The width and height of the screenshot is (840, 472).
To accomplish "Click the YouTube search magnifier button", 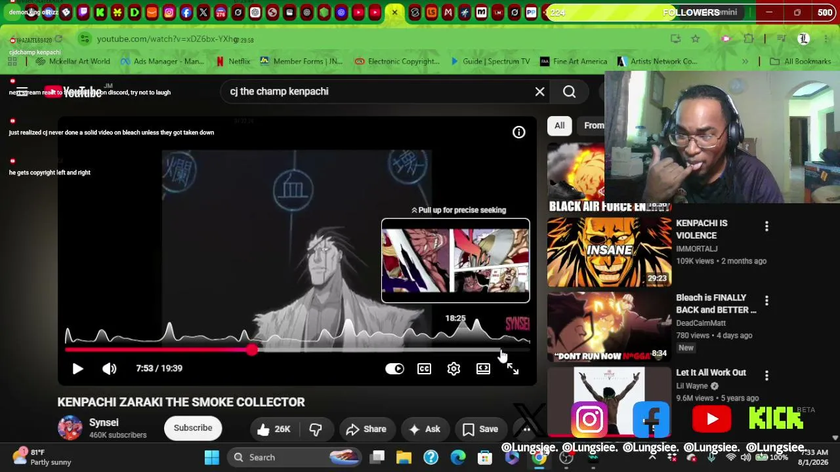I will tap(569, 92).
